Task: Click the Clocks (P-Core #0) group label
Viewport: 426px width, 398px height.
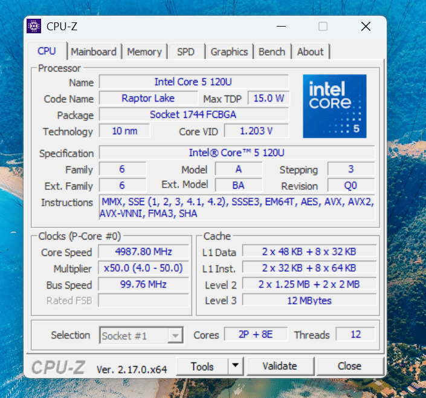Action: pos(79,236)
